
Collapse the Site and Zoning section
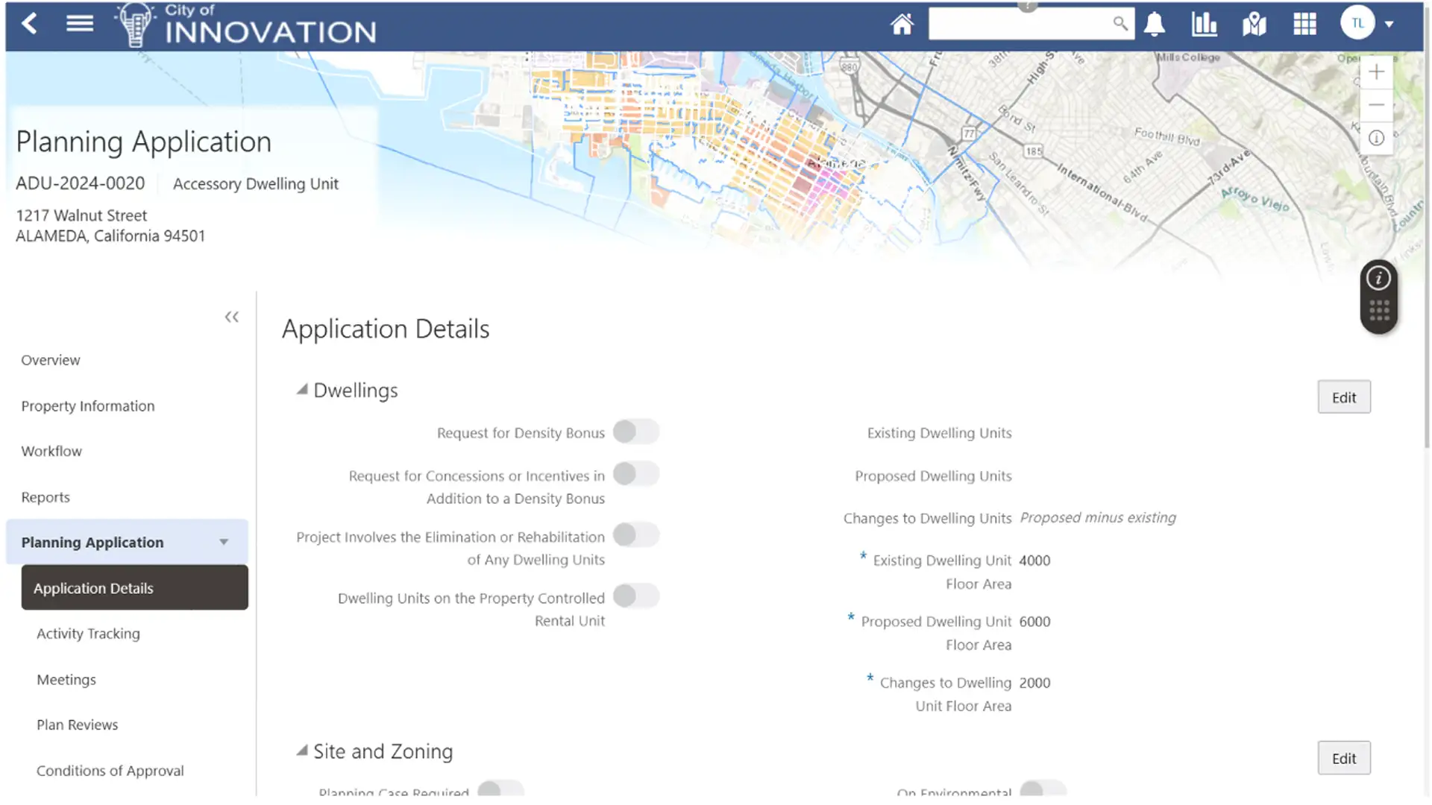[x=302, y=751]
